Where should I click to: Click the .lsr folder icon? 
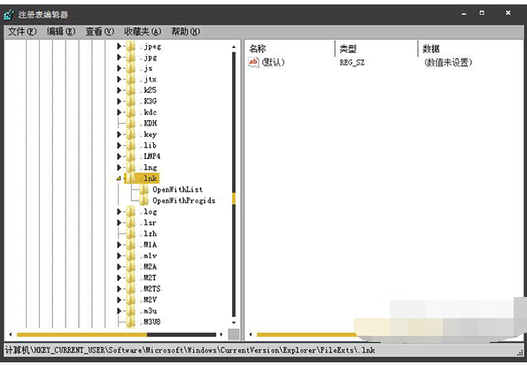pyautogui.click(x=131, y=223)
